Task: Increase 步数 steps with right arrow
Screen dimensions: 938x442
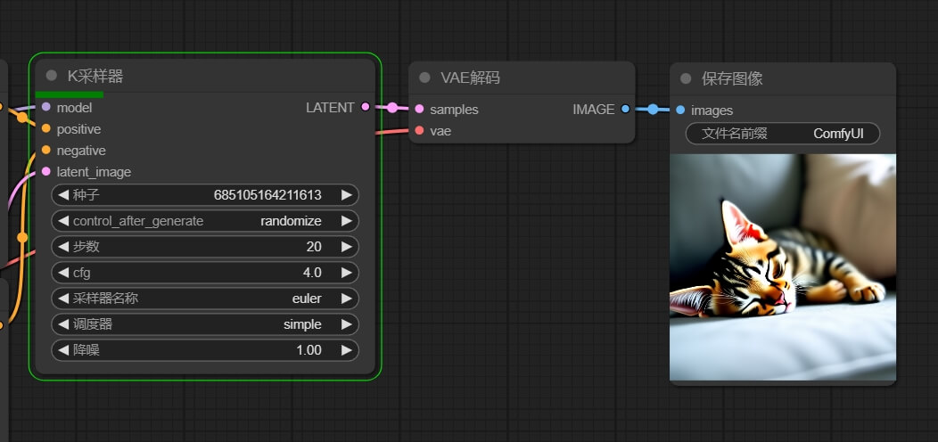Action: pos(346,247)
